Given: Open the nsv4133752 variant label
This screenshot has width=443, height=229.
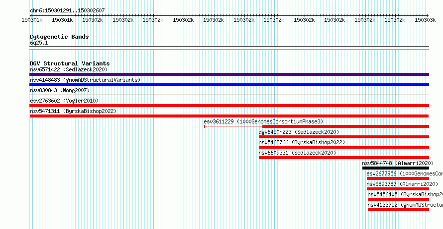Looking at the screenshot, I should [405, 205].
